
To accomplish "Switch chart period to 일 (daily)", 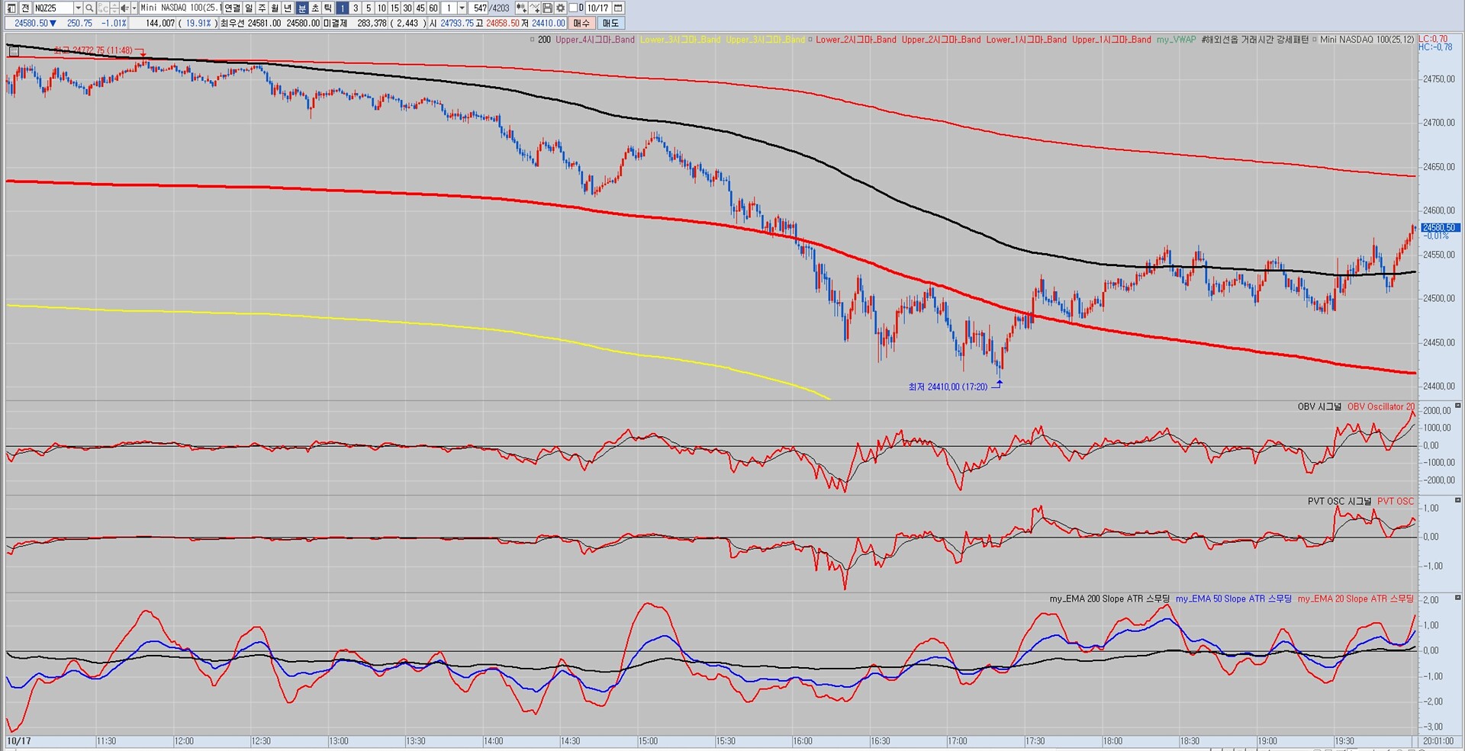I will coord(249,8).
